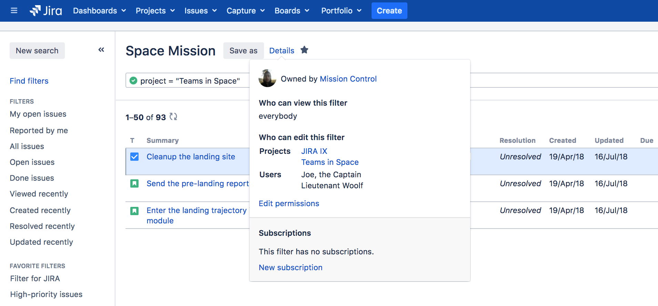Click the Mission Control owner link
Screen dimensions: 658x306
tap(348, 79)
